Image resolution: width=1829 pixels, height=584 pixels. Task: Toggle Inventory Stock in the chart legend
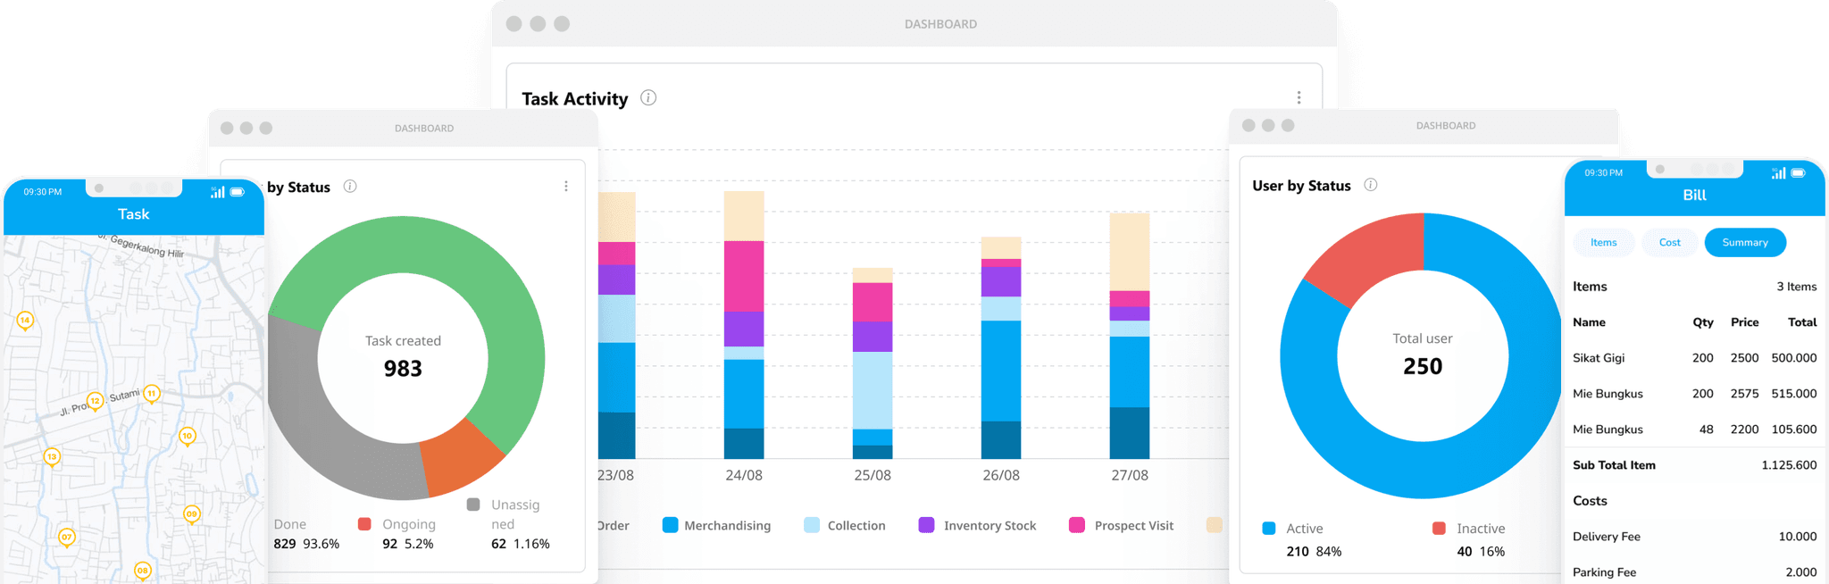[x=978, y=525]
